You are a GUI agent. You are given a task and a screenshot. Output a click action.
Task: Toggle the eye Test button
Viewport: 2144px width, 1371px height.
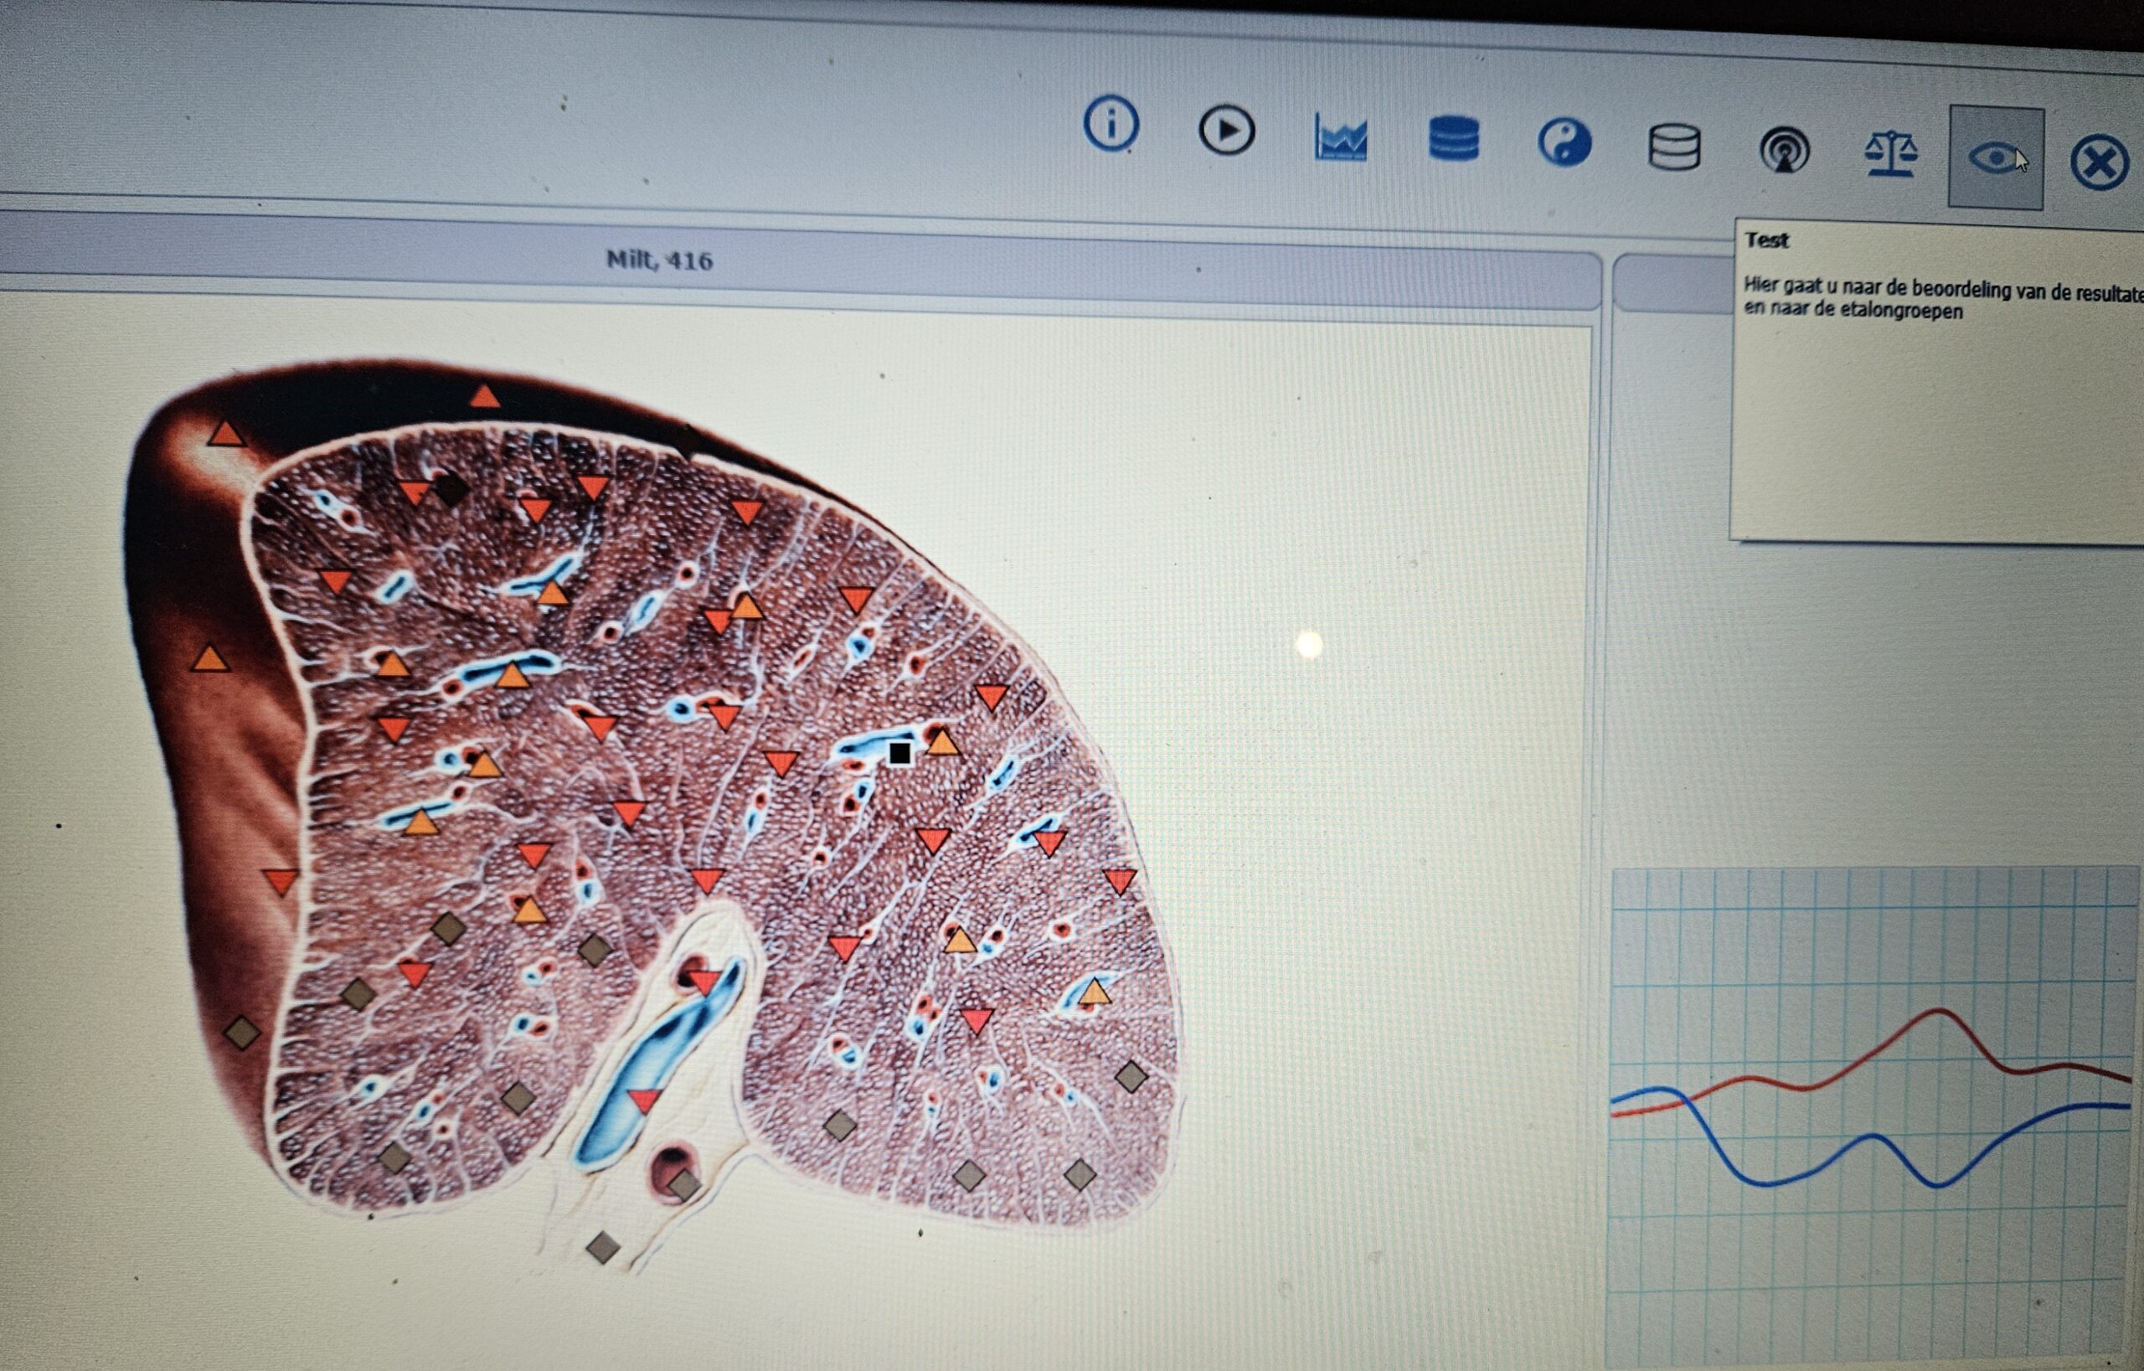coord(1997,157)
